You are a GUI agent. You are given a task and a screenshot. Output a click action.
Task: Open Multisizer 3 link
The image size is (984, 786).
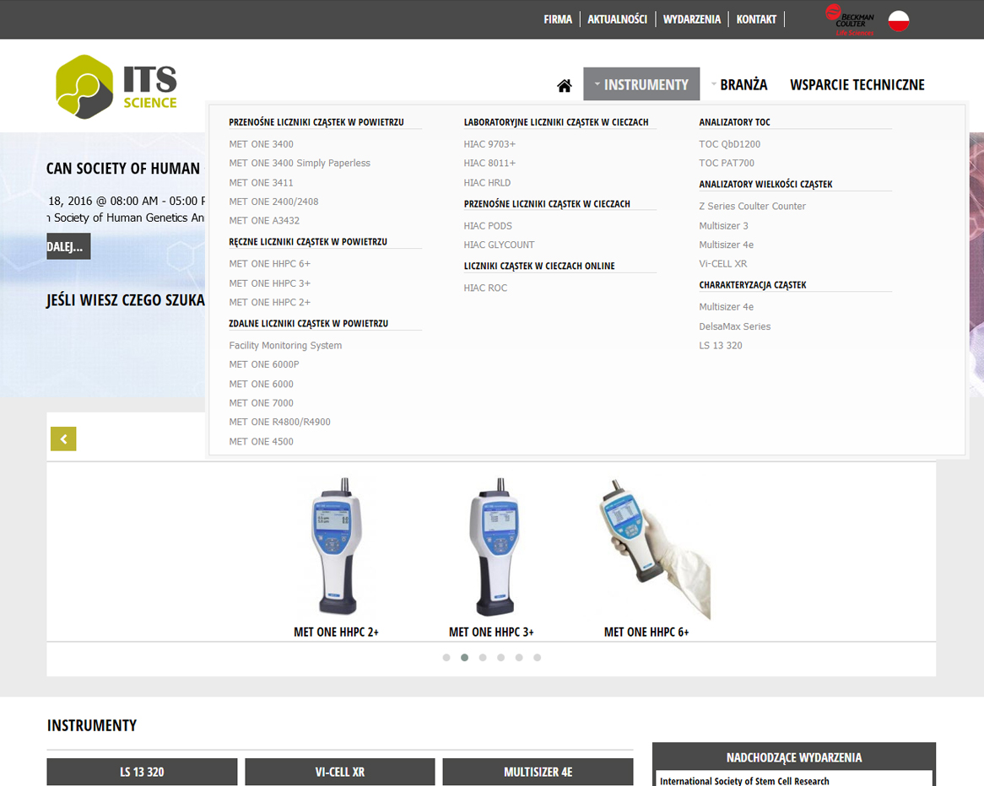(x=723, y=226)
